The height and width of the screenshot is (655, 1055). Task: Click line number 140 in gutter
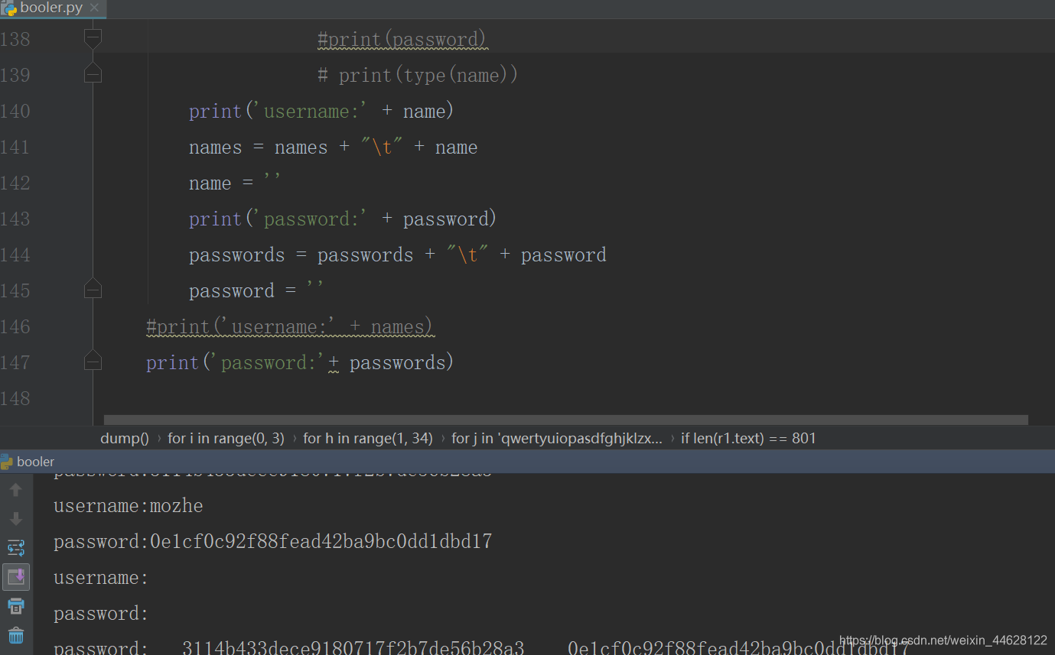pos(15,112)
